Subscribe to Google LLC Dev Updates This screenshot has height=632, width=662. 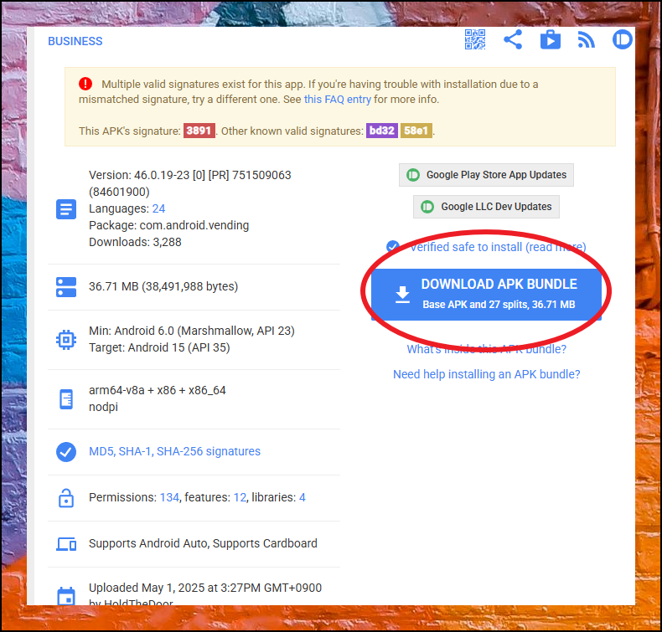486,207
